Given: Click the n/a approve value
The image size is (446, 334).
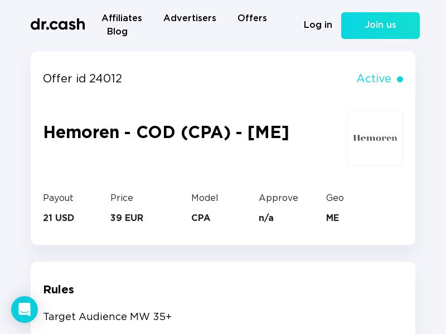Looking at the screenshot, I should click(266, 218).
